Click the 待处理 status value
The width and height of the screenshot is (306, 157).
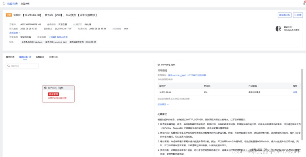[88, 24]
